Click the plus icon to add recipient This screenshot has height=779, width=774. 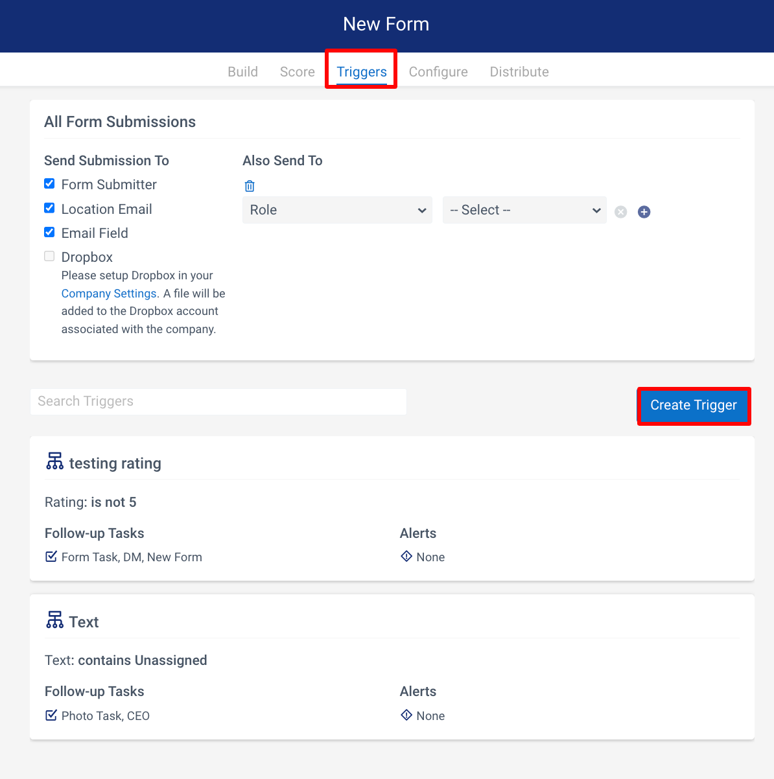644,212
